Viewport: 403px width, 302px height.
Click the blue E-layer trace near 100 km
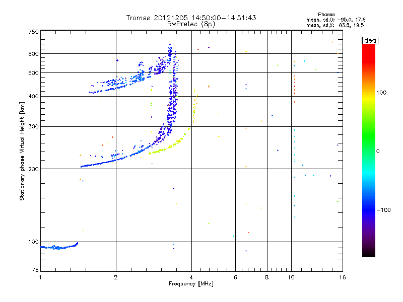click(59, 247)
